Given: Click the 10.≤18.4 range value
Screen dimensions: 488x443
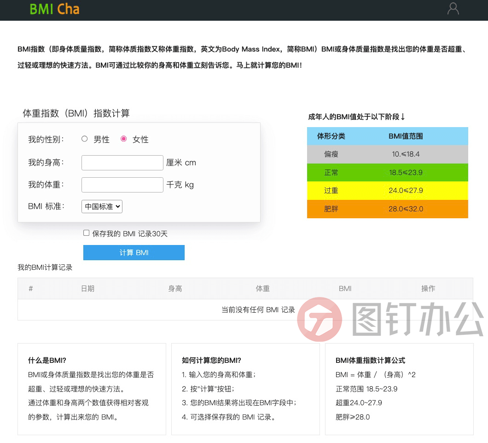Looking at the screenshot, I should (x=406, y=154).
